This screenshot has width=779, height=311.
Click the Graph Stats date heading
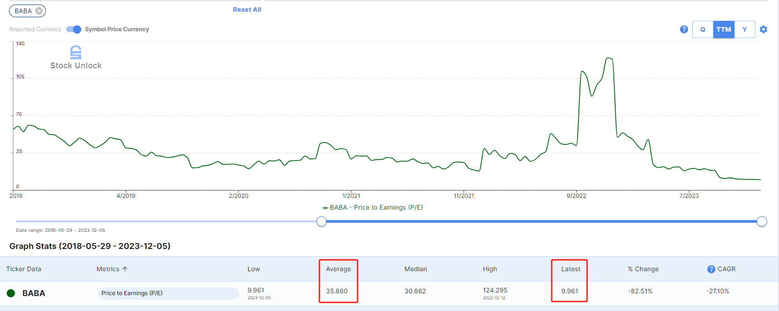click(90, 246)
